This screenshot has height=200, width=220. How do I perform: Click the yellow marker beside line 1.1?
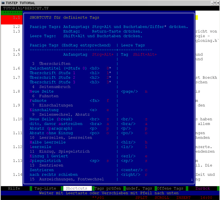click(196, 18)
